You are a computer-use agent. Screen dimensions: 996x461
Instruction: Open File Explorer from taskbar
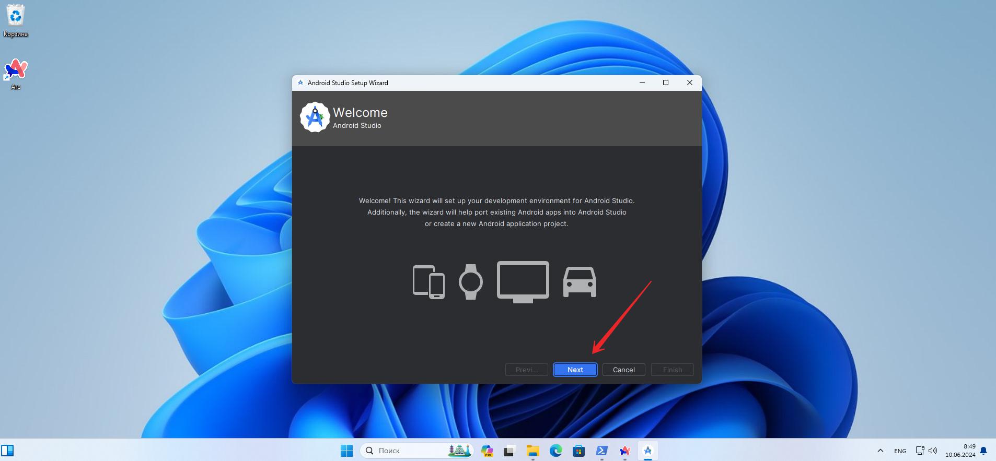tap(532, 451)
